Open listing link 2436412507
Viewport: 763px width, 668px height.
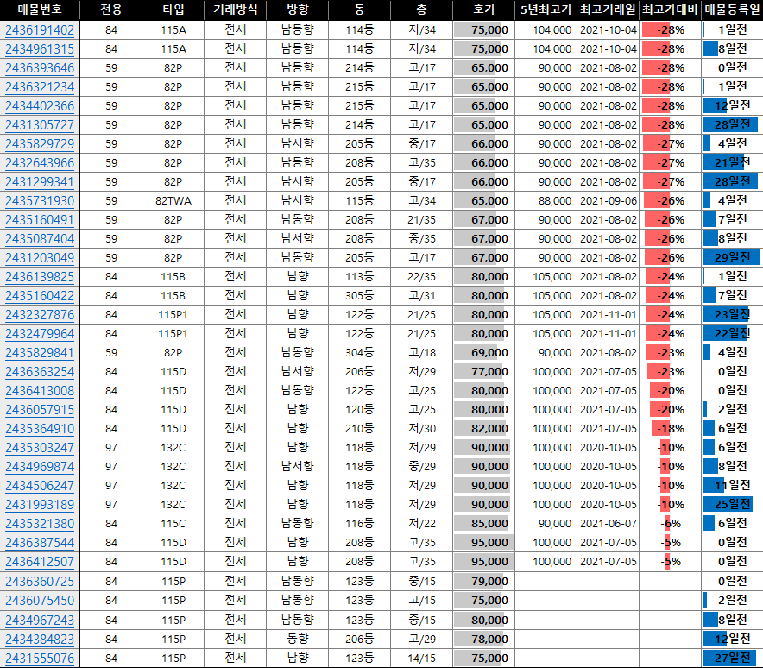click(40, 562)
